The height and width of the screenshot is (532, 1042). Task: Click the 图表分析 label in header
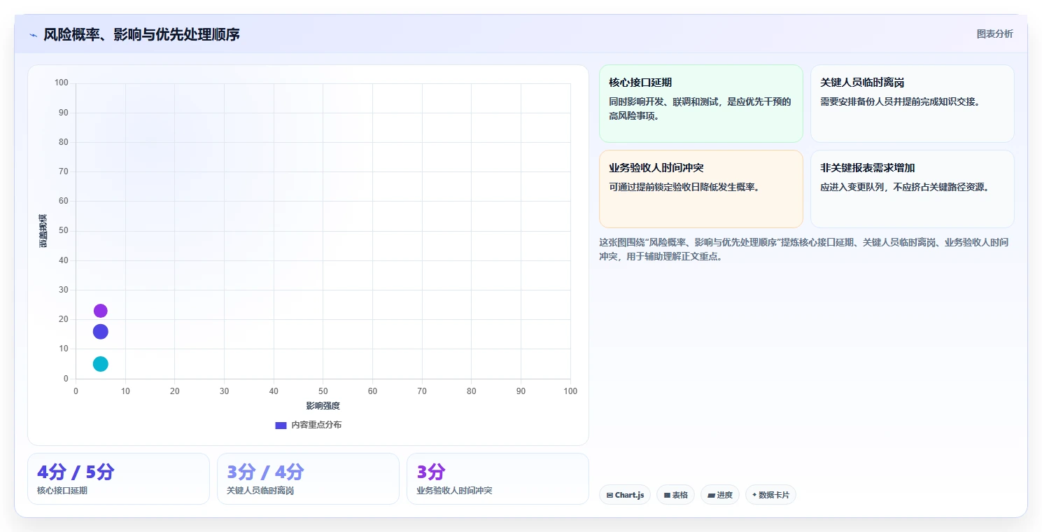pos(994,34)
